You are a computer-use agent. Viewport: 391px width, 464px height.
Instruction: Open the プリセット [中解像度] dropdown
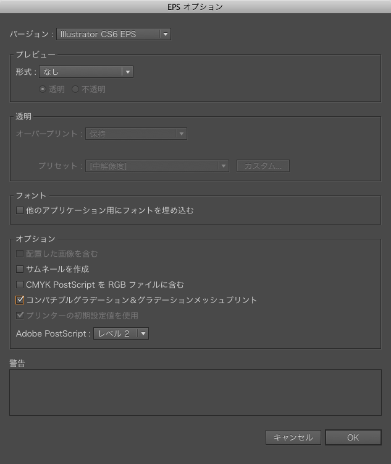(158, 166)
